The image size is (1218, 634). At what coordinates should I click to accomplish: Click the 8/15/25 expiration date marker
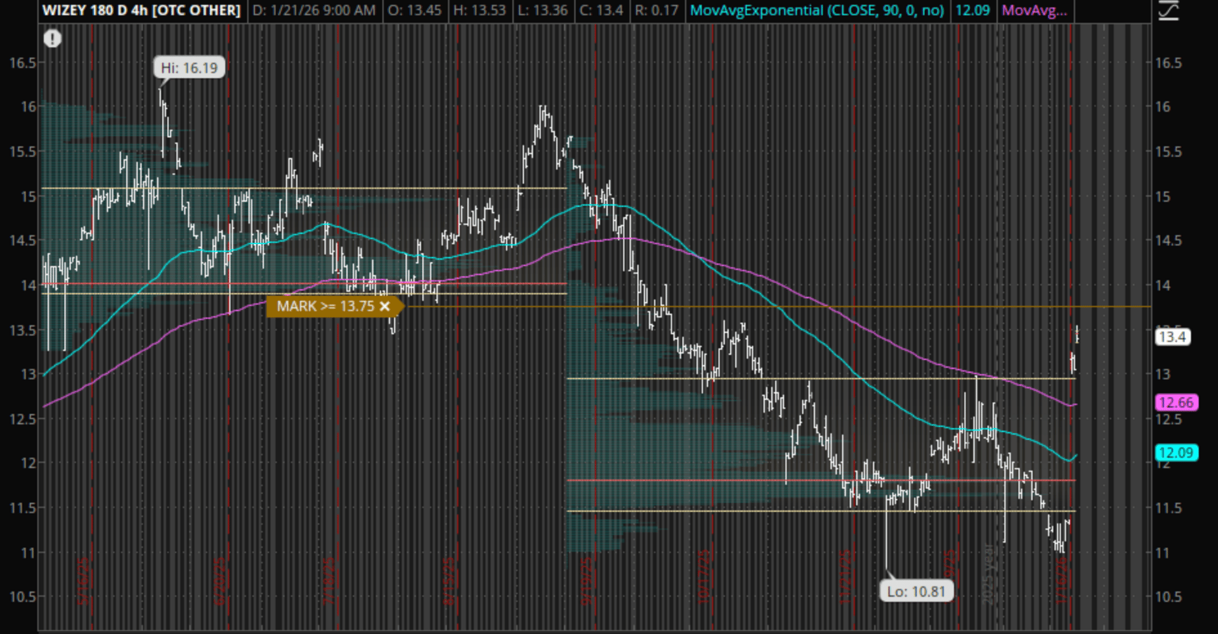(x=449, y=581)
